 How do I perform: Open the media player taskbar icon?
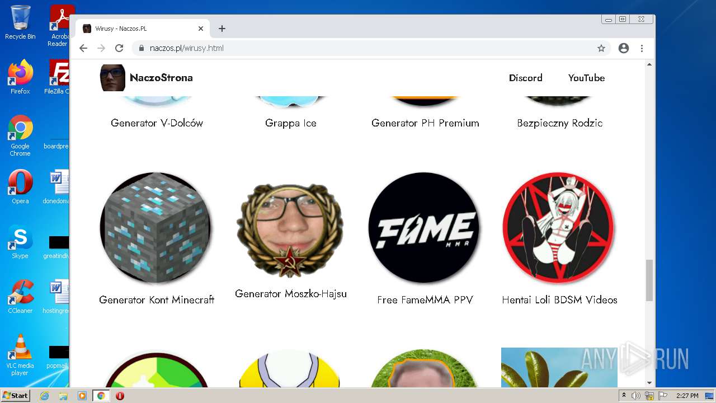tap(82, 396)
